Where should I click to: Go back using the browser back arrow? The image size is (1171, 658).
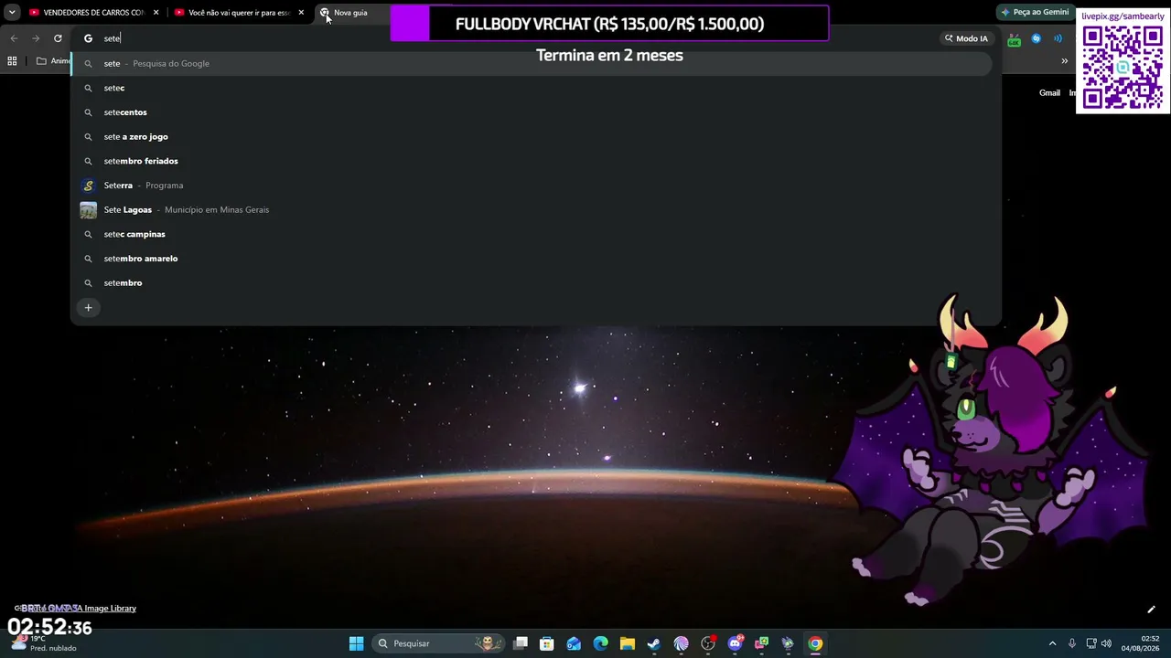coord(14,38)
